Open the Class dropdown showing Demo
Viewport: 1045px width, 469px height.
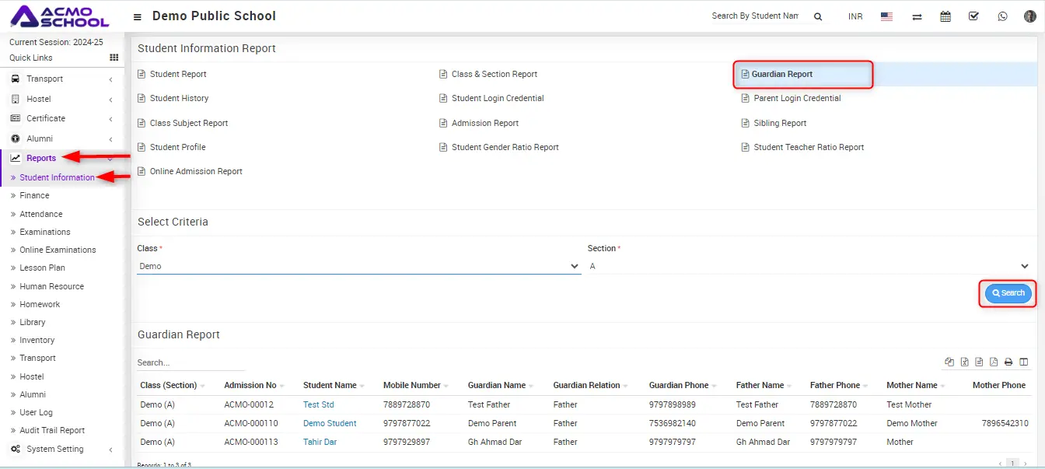(358, 266)
